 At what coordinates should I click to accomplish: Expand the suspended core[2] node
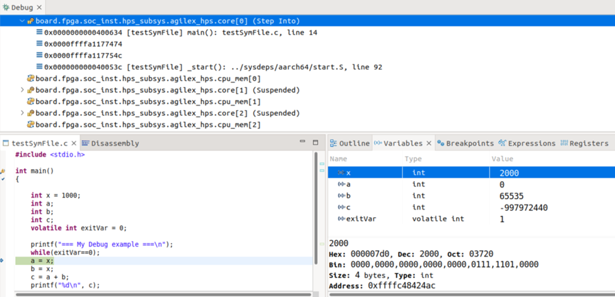tap(23, 113)
